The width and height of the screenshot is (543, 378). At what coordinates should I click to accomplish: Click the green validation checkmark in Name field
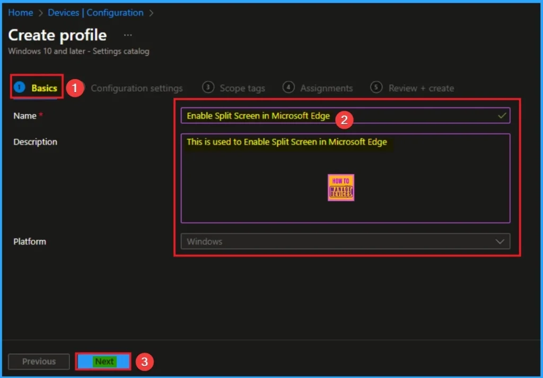502,116
